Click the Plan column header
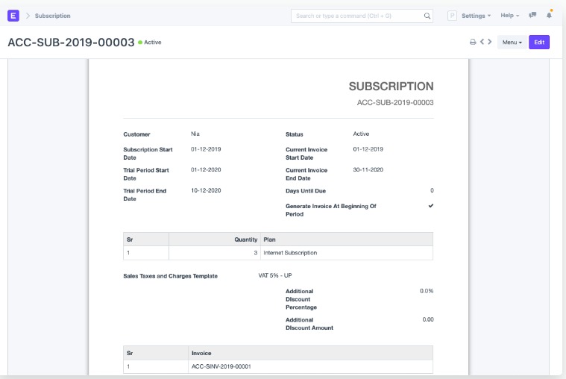Viewport: 566px width, 379px height. pyautogui.click(x=269, y=240)
